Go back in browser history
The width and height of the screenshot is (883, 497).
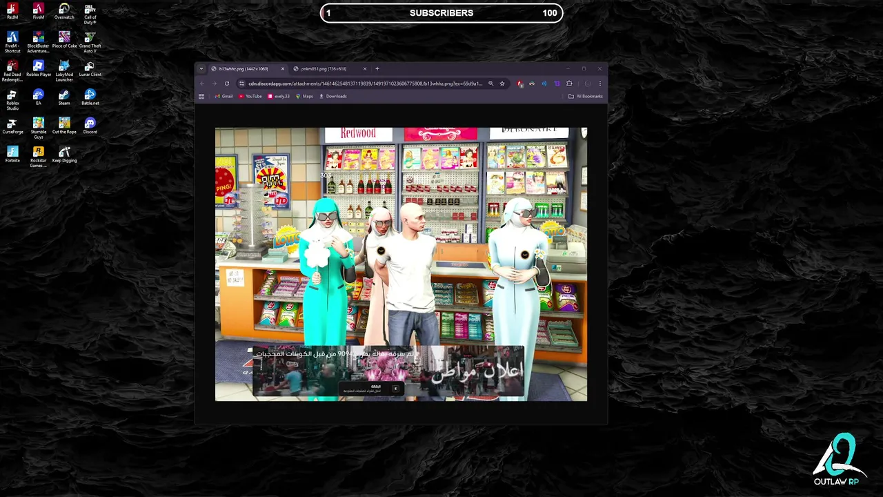pyautogui.click(x=202, y=84)
